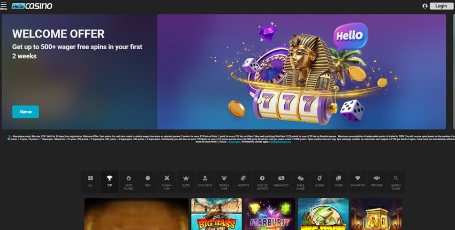Click the 18+ link in terms
455x230 pixels.
click(10, 136)
